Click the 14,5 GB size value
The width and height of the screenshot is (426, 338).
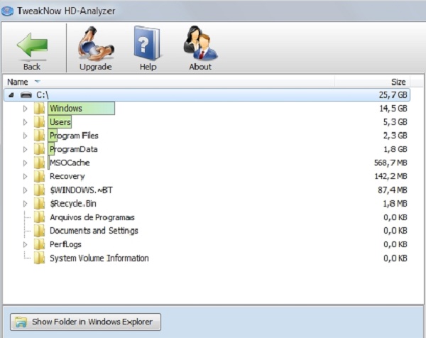[393, 109]
